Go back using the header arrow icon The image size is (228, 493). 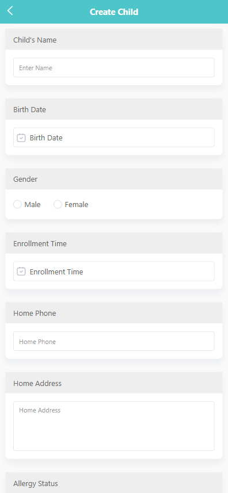click(10, 11)
